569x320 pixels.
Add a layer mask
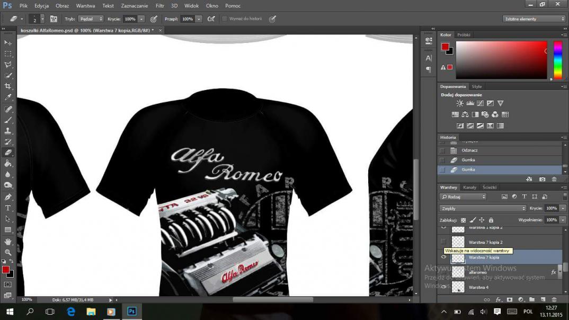(x=510, y=300)
